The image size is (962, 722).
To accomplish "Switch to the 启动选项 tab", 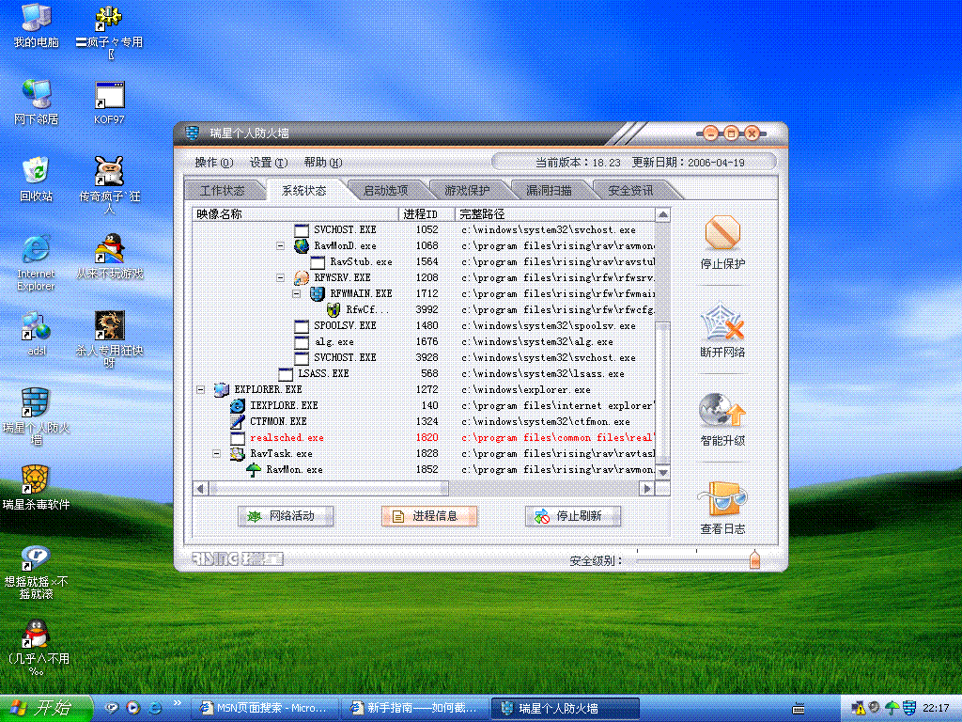I will coord(385,191).
